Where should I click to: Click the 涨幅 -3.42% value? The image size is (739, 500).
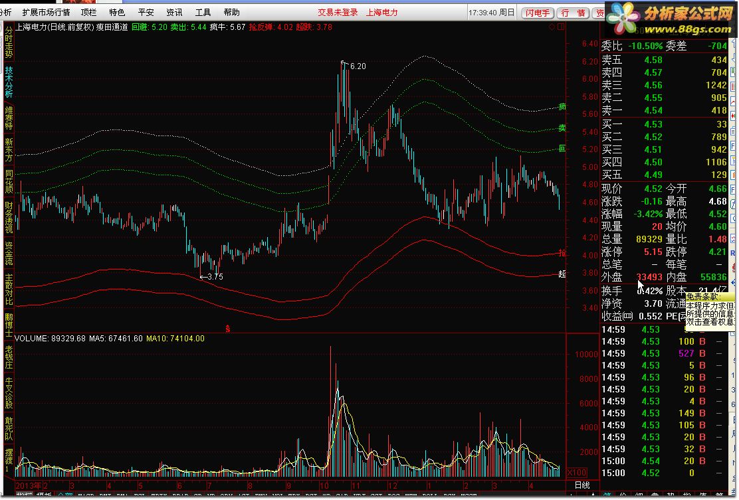coord(647,214)
